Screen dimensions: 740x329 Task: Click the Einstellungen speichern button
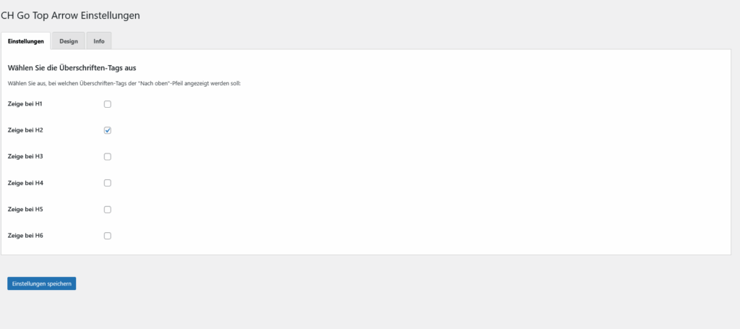pyautogui.click(x=41, y=283)
